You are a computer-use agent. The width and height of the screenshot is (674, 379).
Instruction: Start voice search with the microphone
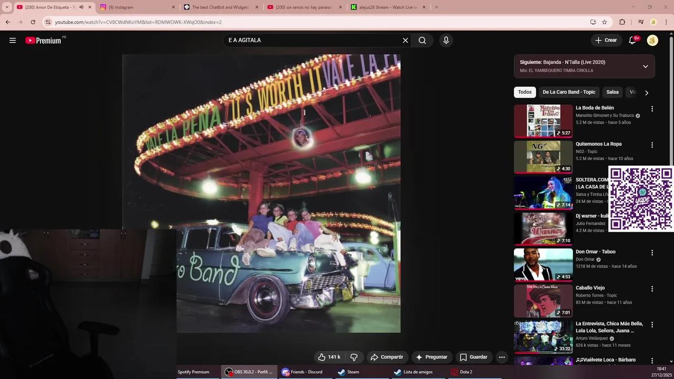[446, 41]
